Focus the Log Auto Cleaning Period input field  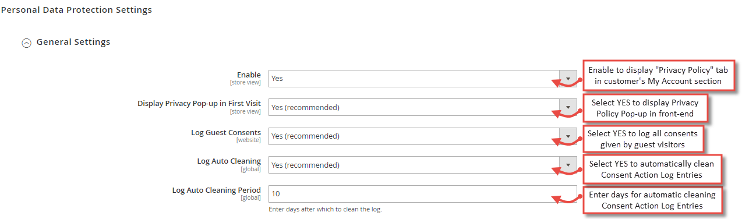[x=422, y=194]
